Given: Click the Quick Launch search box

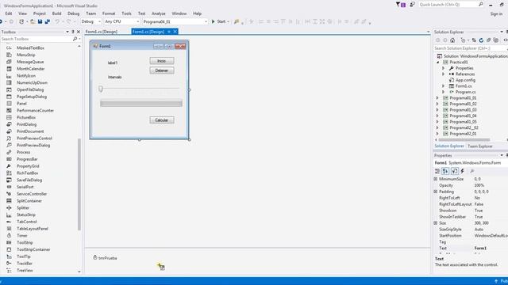Looking at the screenshot, I should click(448, 5).
